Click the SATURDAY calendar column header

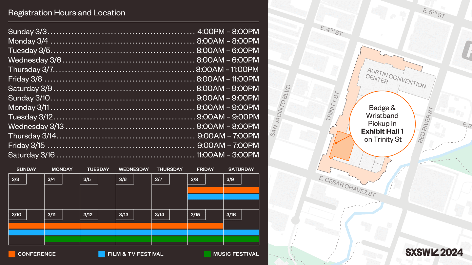point(241,169)
